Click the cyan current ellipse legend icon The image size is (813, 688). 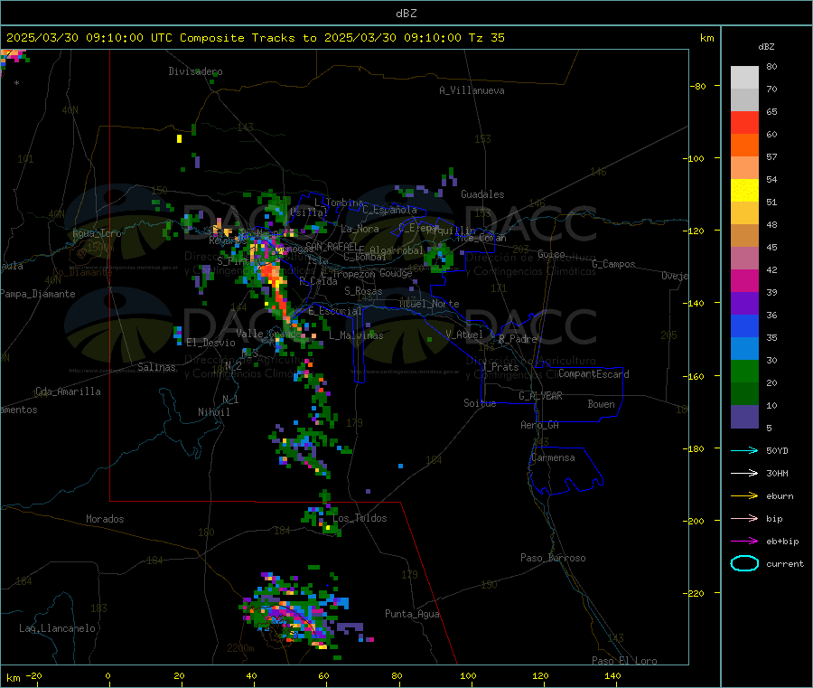click(744, 563)
